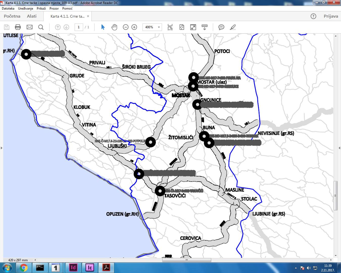Expand the left navigation pane arrow
Image resolution: width=341 pixels, height=273 pixels.
tap(2, 148)
